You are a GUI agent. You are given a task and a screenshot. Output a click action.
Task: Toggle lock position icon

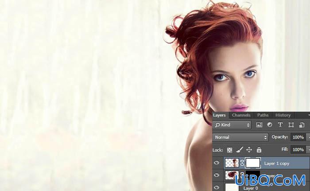(249, 150)
